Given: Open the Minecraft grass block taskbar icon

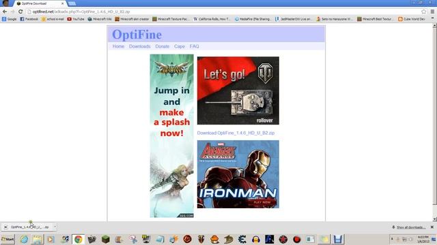Looking at the screenshot, I should click(105, 239).
